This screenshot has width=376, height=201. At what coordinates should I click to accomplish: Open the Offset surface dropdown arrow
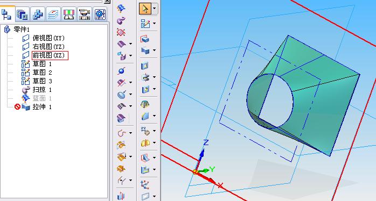coord(130,55)
